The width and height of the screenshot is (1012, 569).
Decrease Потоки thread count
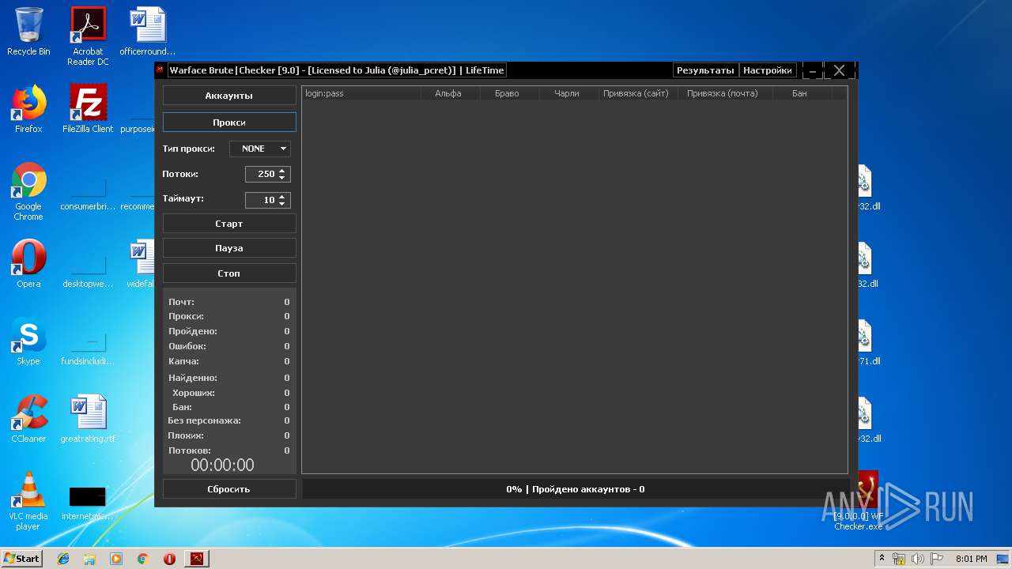(x=282, y=178)
